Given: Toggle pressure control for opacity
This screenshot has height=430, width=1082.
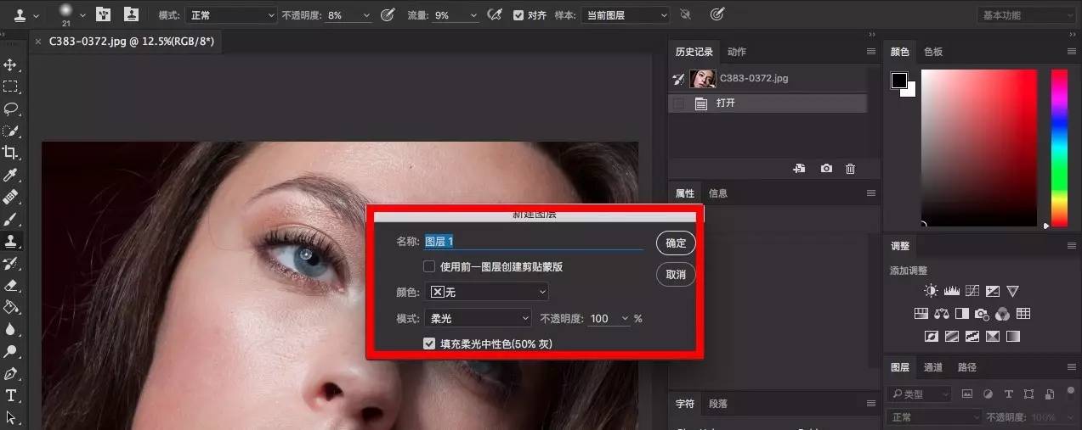Looking at the screenshot, I should pos(388,14).
